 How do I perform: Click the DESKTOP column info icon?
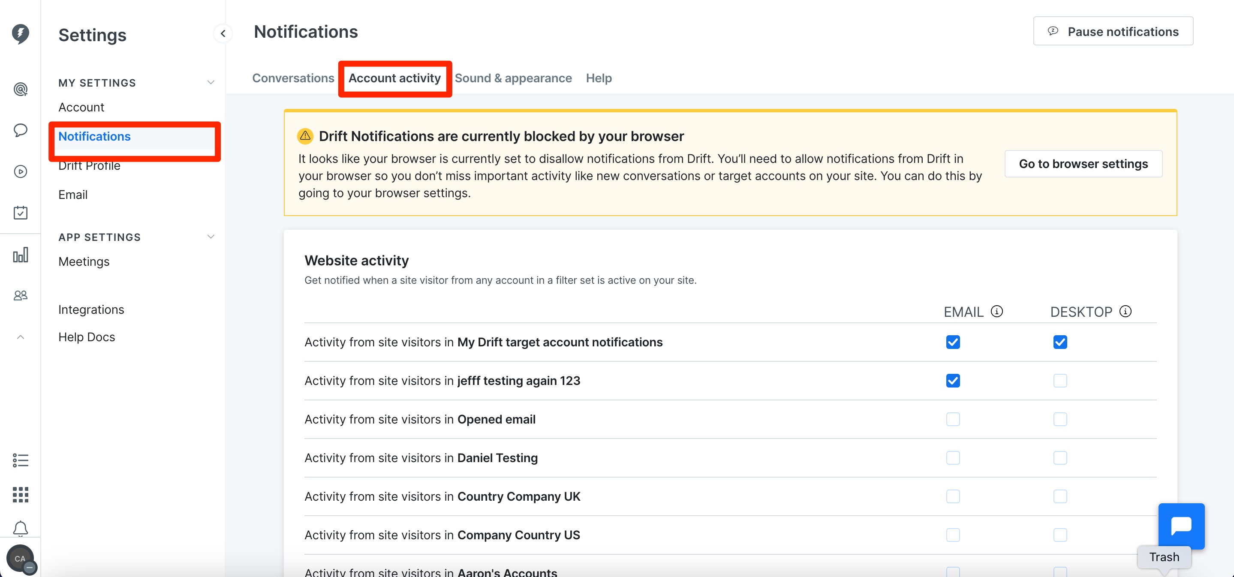[x=1125, y=312]
